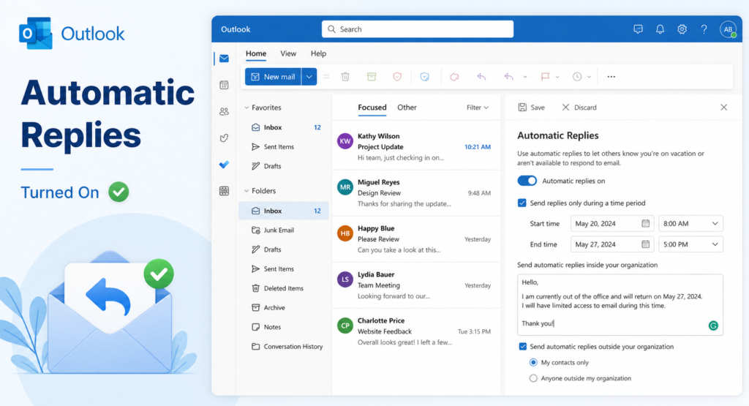Switch to the View ribbon tab
749x406 pixels.
[288, 53]
